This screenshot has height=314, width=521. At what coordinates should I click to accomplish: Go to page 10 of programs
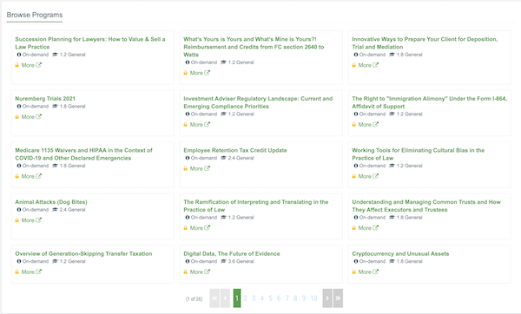tap(313, 298)
